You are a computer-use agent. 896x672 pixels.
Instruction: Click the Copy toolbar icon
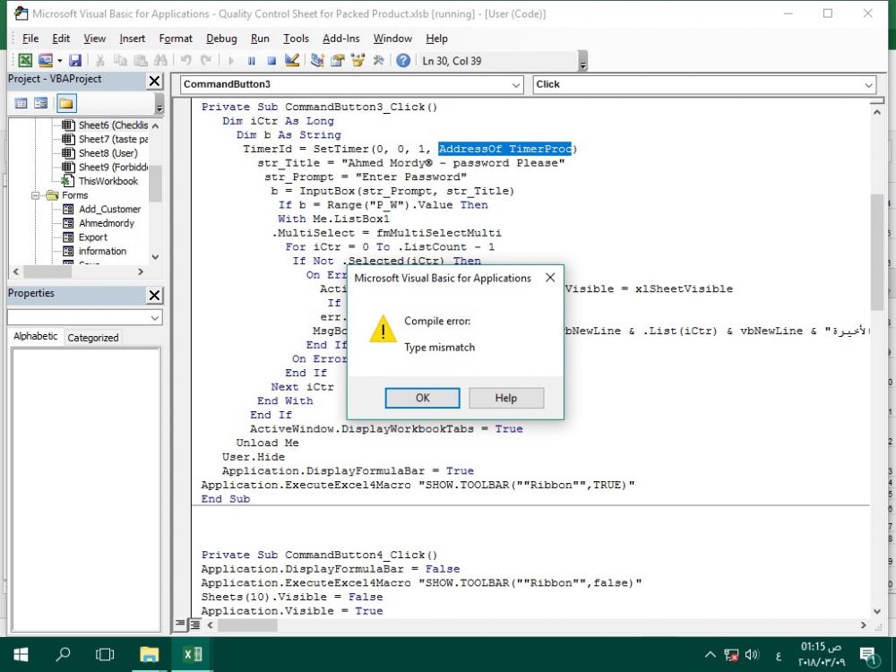[x=120, y=60]
